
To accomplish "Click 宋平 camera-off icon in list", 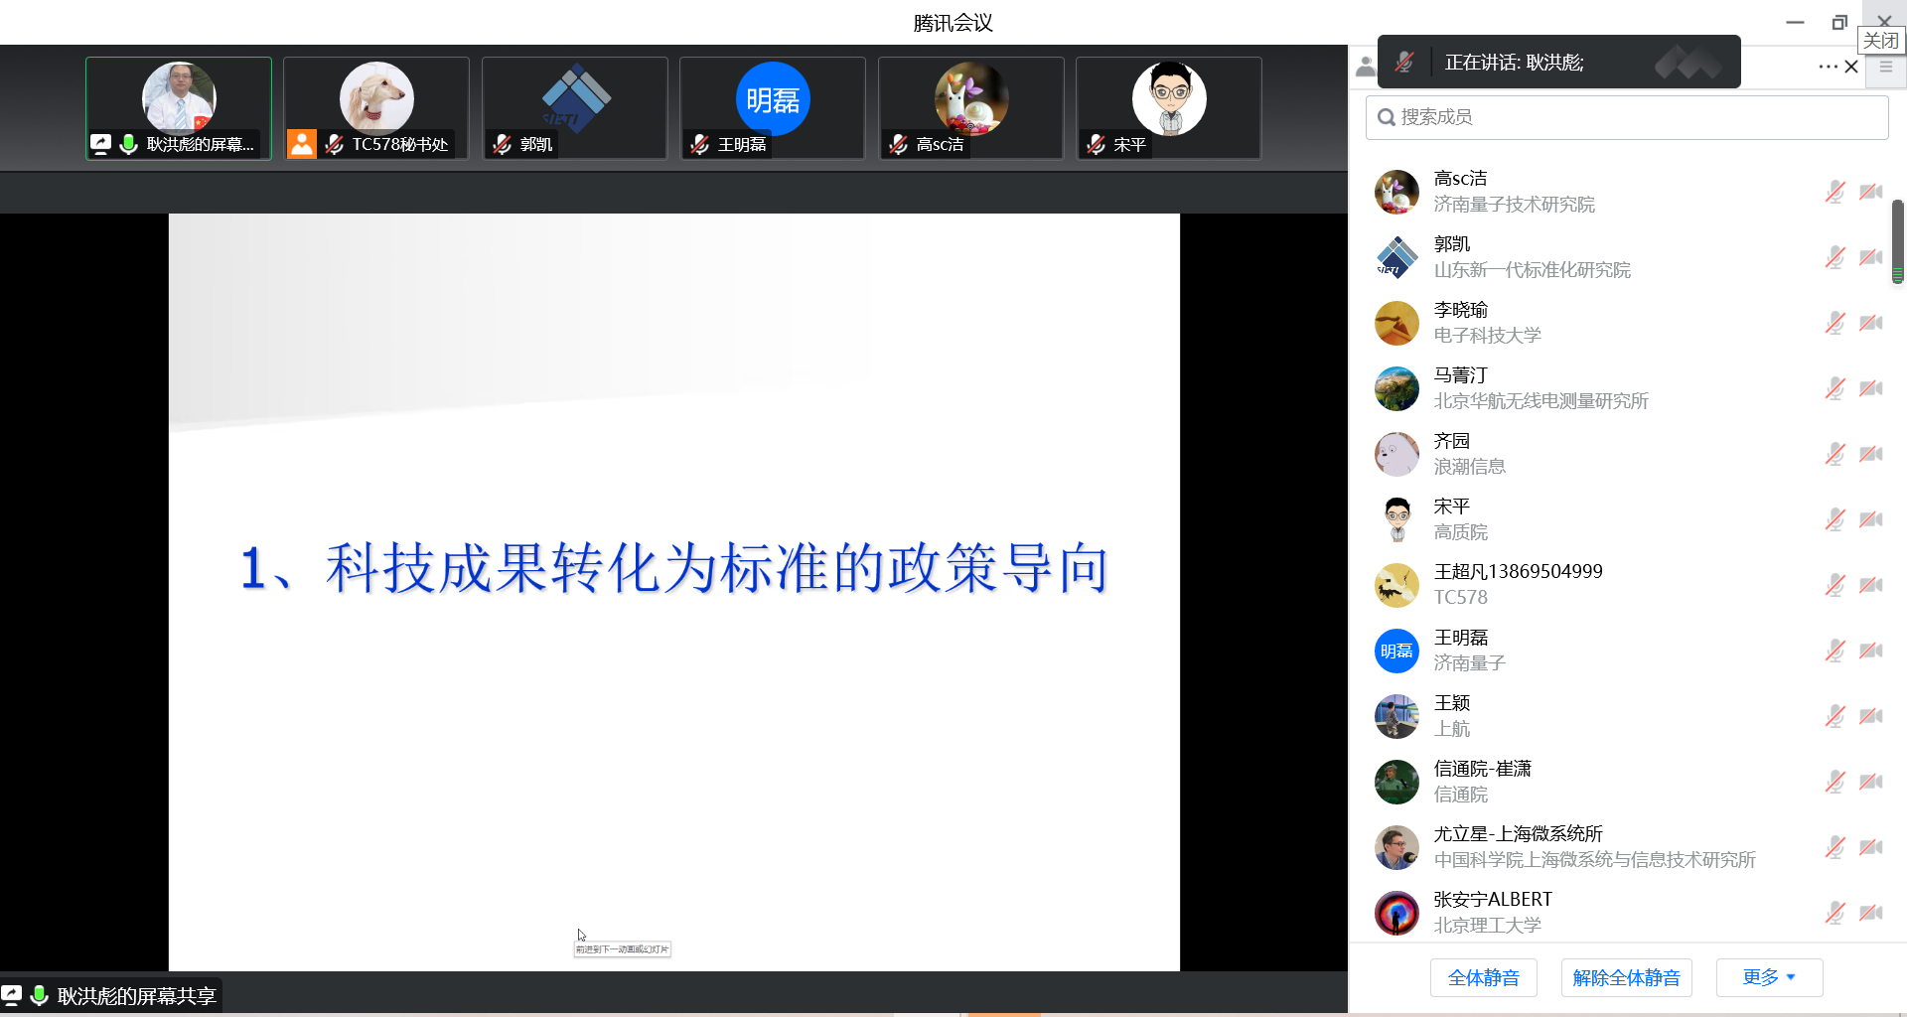I will [x=1871, y=519].
